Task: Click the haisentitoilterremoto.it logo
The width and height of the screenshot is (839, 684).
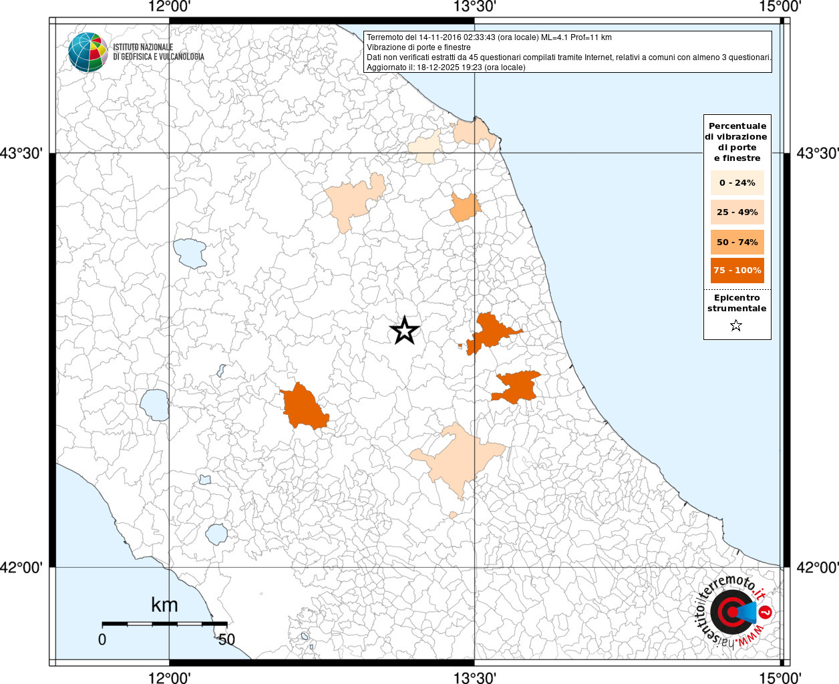Action: [734, 612]
